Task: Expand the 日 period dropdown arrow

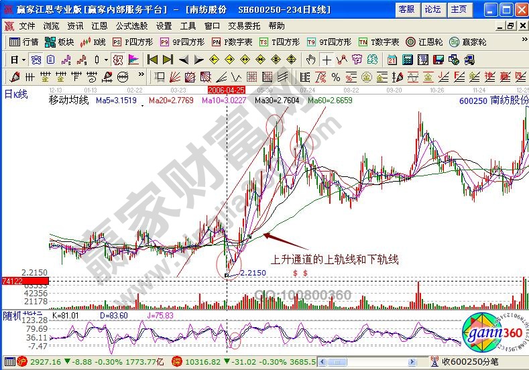Action: 22,59
